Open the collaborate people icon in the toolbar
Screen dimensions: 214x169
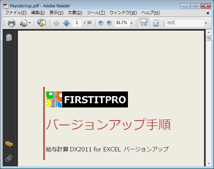pyautogui.click(x=24, y=23)
